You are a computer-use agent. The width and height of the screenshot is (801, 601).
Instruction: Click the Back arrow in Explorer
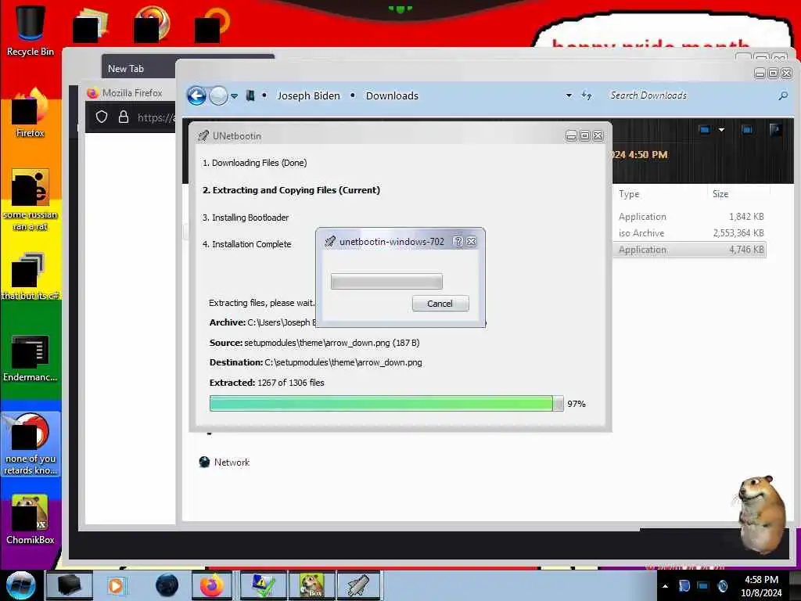click(196, 95)
